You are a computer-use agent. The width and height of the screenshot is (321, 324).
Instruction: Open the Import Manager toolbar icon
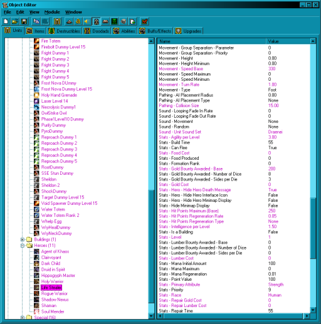(132, 21)
